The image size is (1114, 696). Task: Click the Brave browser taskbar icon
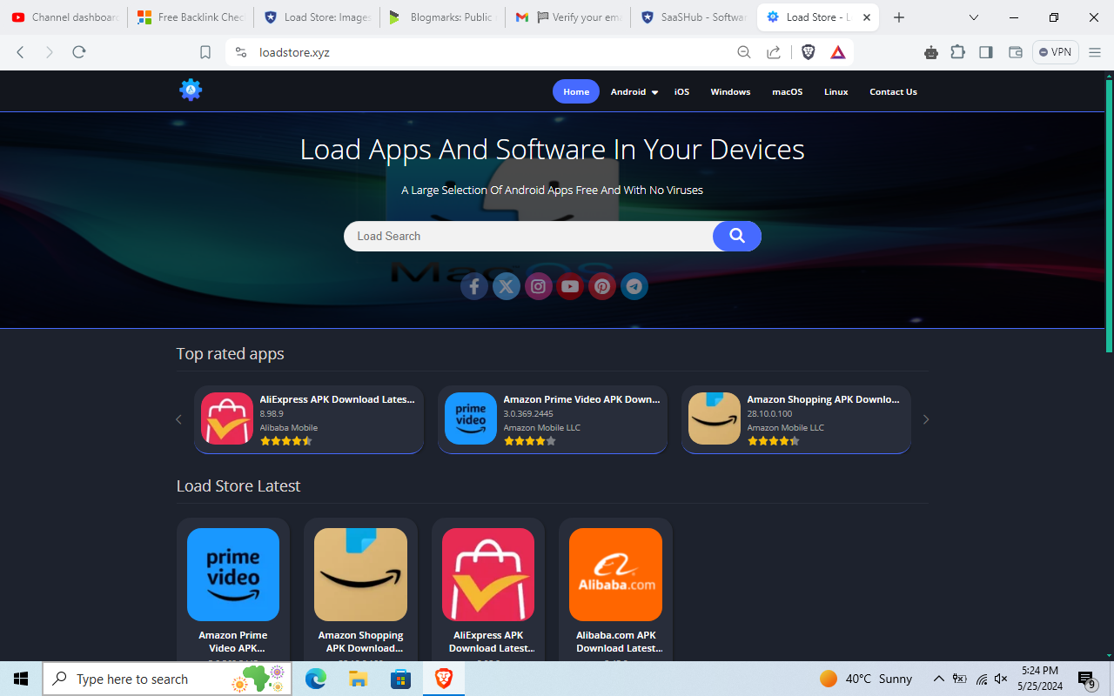click(444, 679)
